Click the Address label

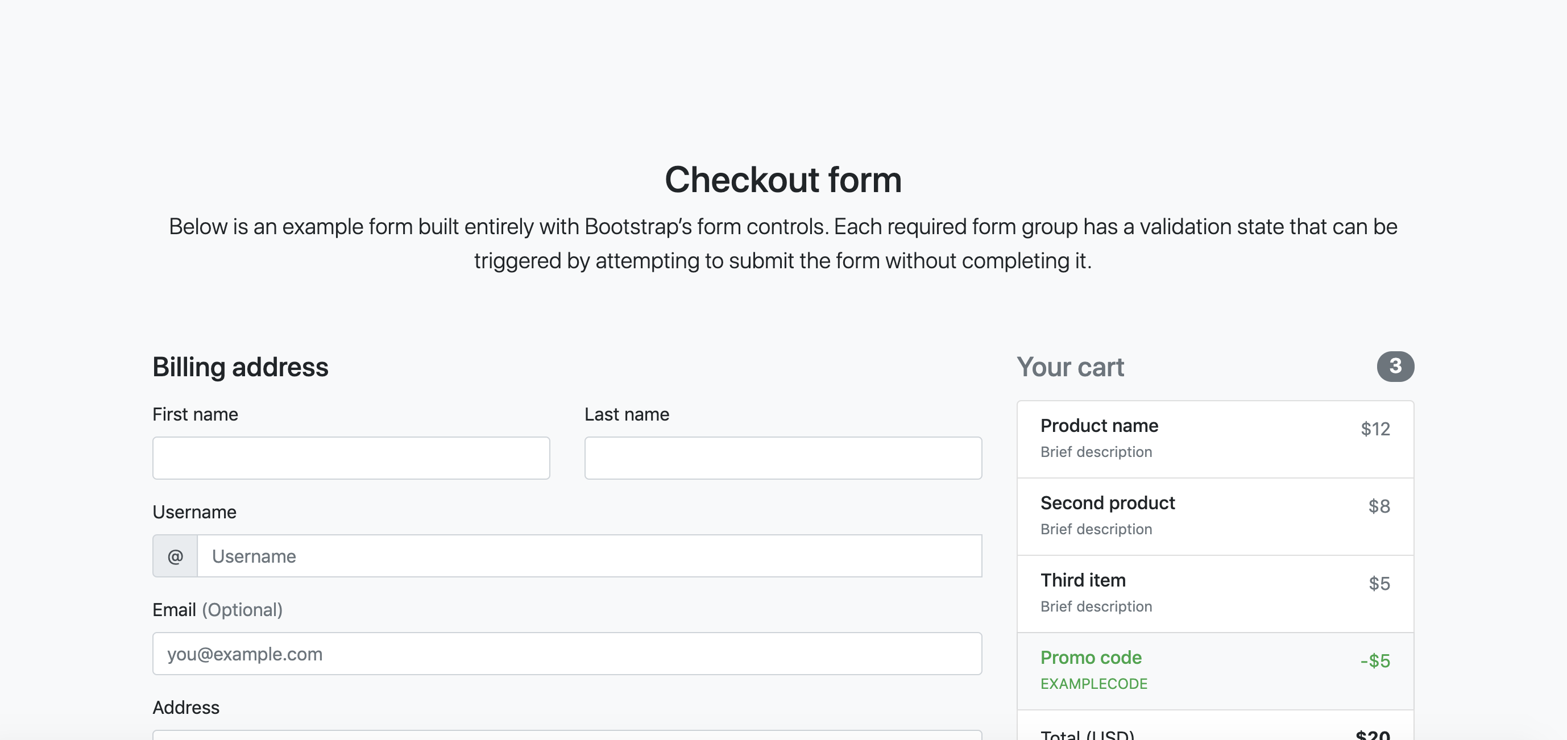click(x=186, y=707)
